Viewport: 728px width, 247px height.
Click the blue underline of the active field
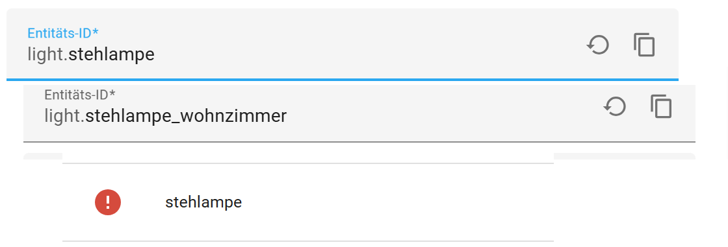tap(342, 80)
